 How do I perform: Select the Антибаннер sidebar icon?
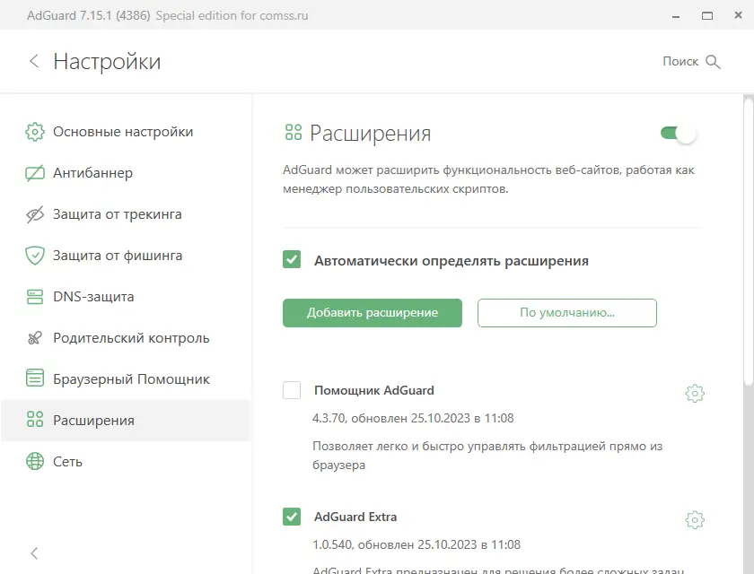pyautogui.click(x=34, y=172)
